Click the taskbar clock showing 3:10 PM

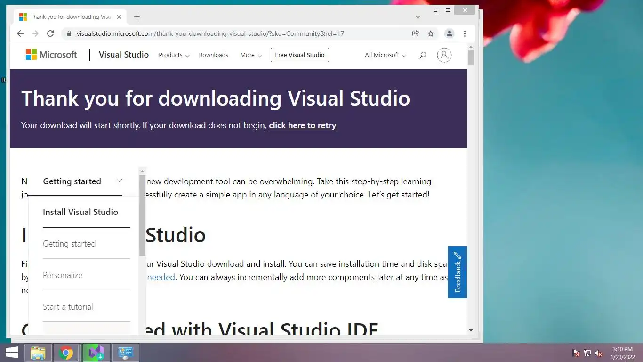623,353
